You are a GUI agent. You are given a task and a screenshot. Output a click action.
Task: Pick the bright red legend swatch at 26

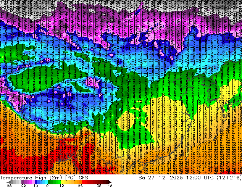tap(83, 182)
